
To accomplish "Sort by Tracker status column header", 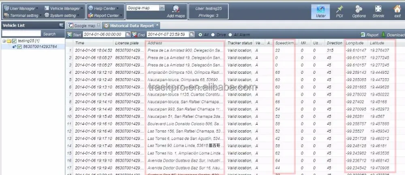I will click(x=240, y=43).
